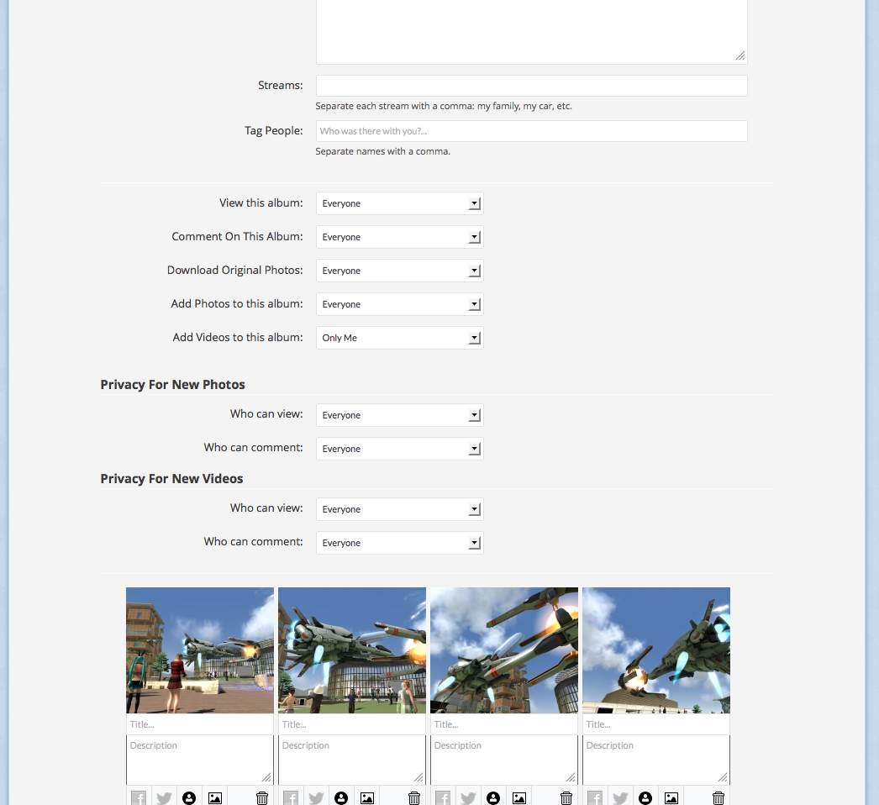This screenshot has width=879, height=805.
Task: Share third photo on Twitter
Action: click(x=468, y=797)
